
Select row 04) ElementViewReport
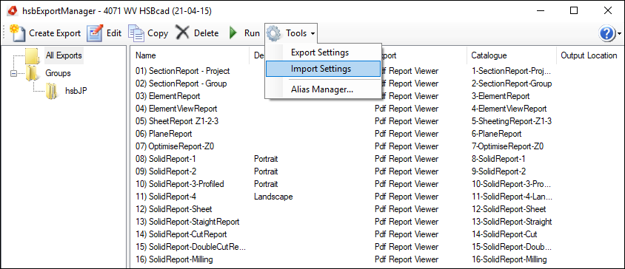pyautogui.click(x=176, y=109)
